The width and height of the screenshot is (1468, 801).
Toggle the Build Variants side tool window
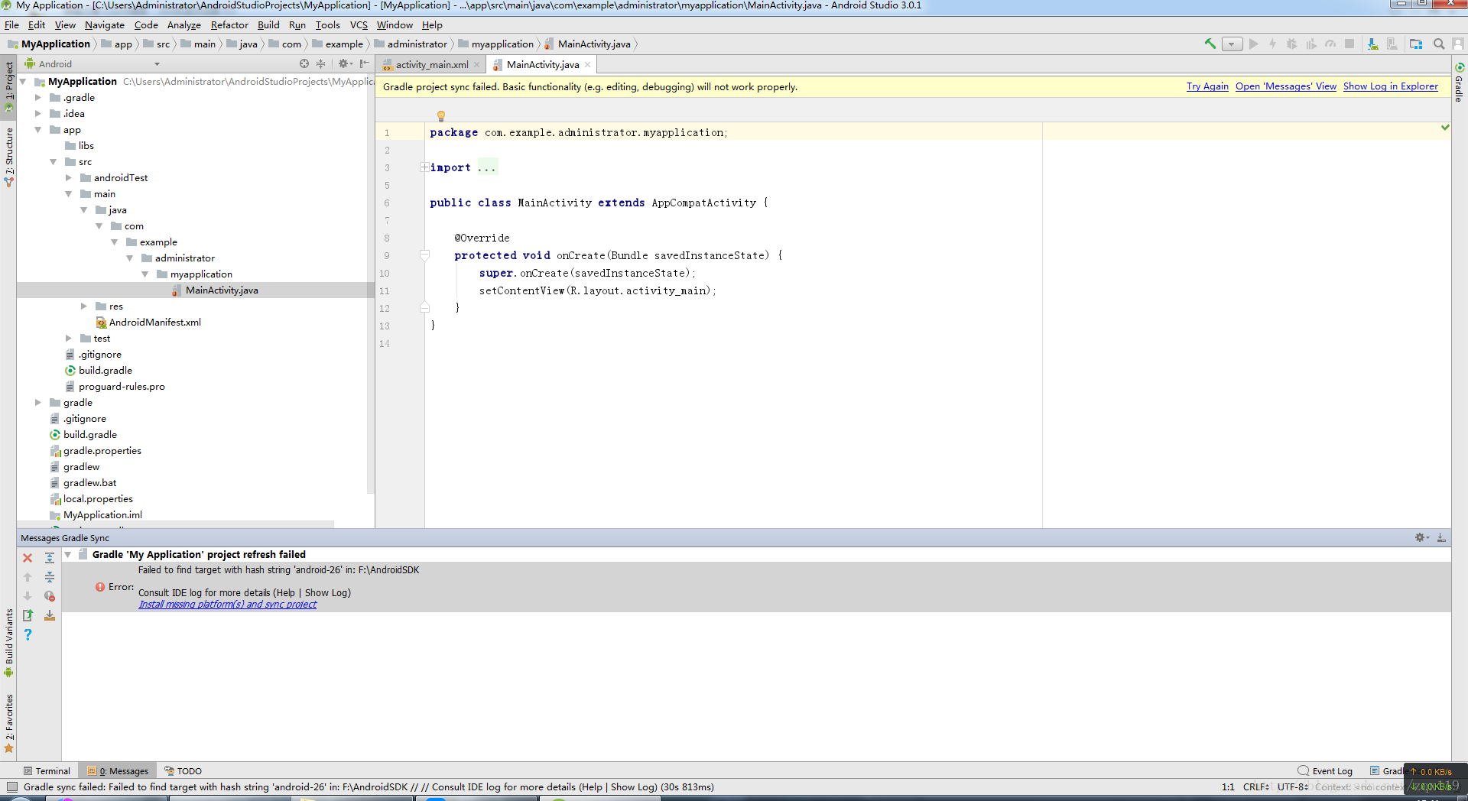pyautogui.click(x=8, y=644)
